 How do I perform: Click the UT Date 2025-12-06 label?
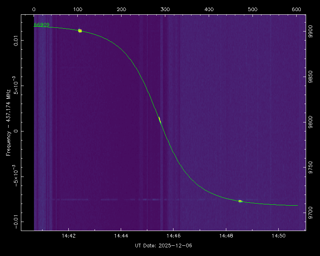click(163, 245)
